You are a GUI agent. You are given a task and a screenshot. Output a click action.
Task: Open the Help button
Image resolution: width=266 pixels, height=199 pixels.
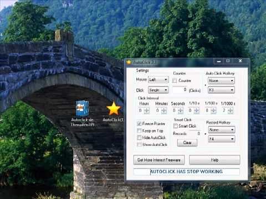[x=214, y=160]
